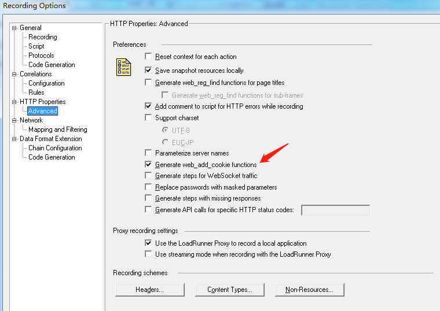Viewport: 440px width, 311px height.
Task: Open the Content Types... dialog
Action: [230, 290]
